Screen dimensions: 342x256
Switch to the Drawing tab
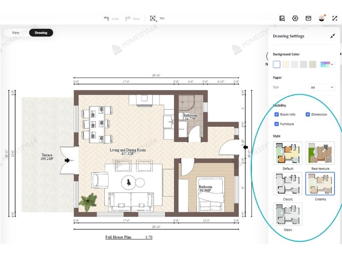pyautogui.click(x=41, y=32)
